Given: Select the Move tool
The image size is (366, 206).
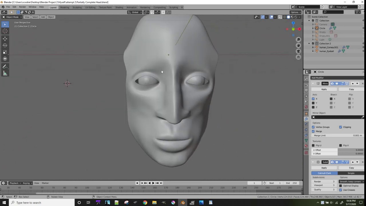Looking at the screenshot, I should [5, 39].
